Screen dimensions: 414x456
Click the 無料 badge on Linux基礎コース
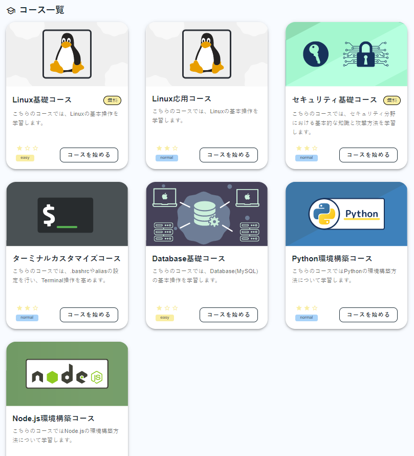click(113, 100)
